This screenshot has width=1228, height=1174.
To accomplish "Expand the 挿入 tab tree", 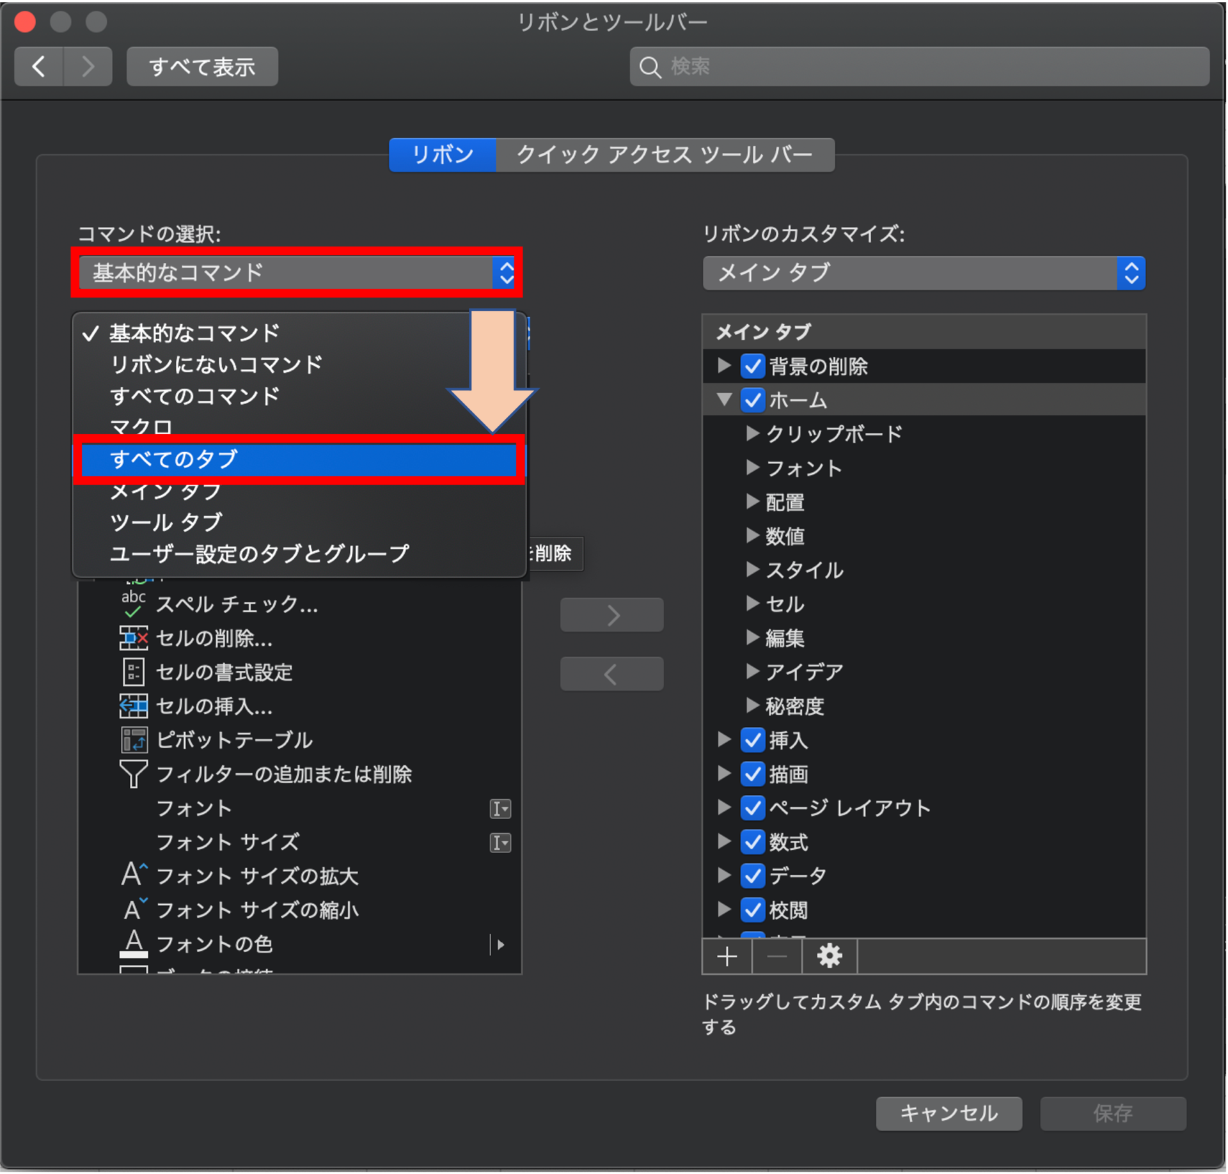I will click(724, 740).
